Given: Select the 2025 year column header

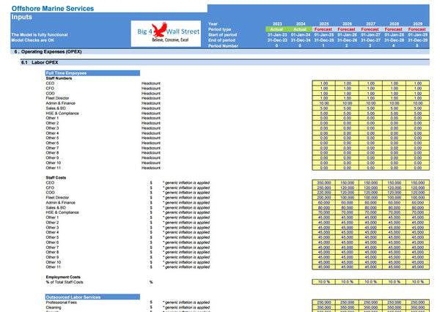Looking at the screenshot, I should 323,23.
